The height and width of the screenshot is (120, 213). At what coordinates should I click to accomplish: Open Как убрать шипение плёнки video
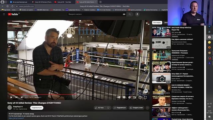(161, 43)
